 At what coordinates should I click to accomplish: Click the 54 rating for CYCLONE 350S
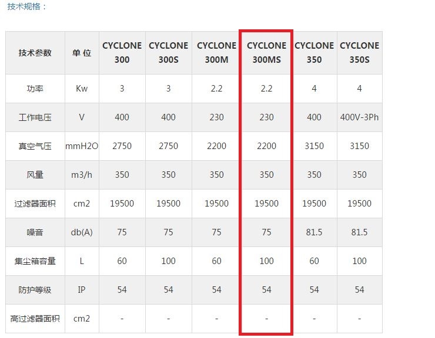[x=360, y=290]
